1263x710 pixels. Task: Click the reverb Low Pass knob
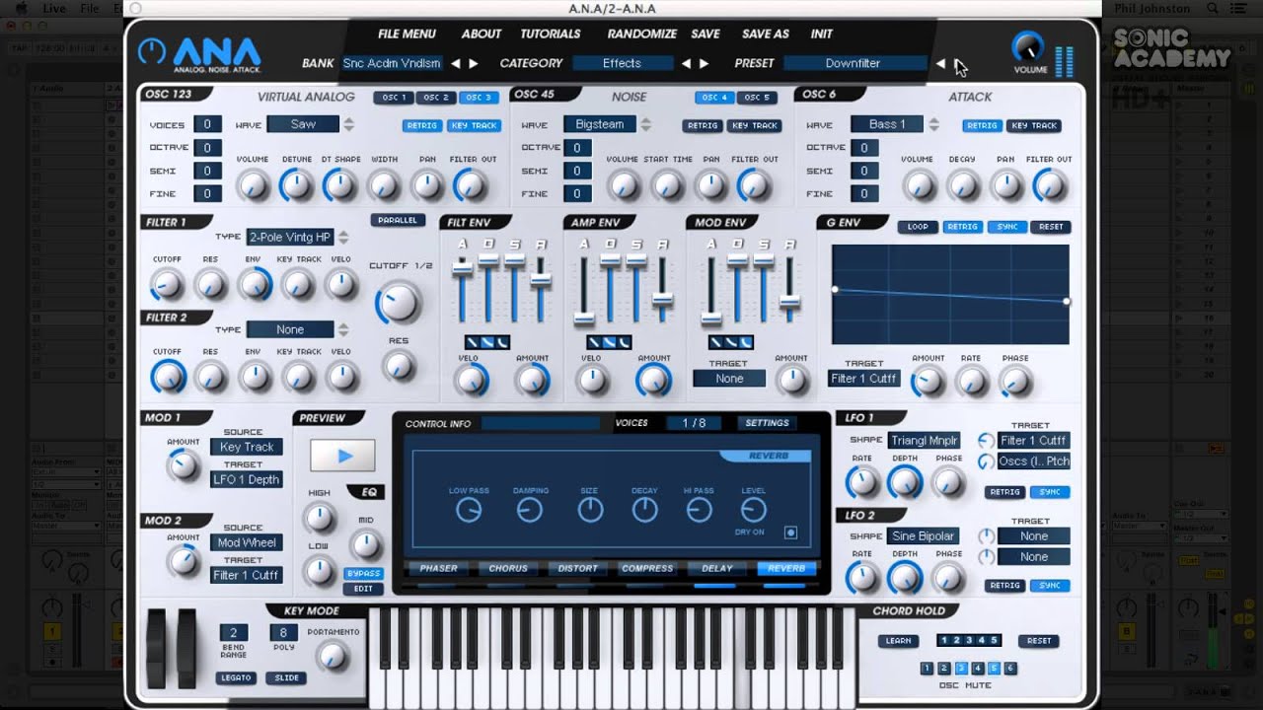click(469, 510)
